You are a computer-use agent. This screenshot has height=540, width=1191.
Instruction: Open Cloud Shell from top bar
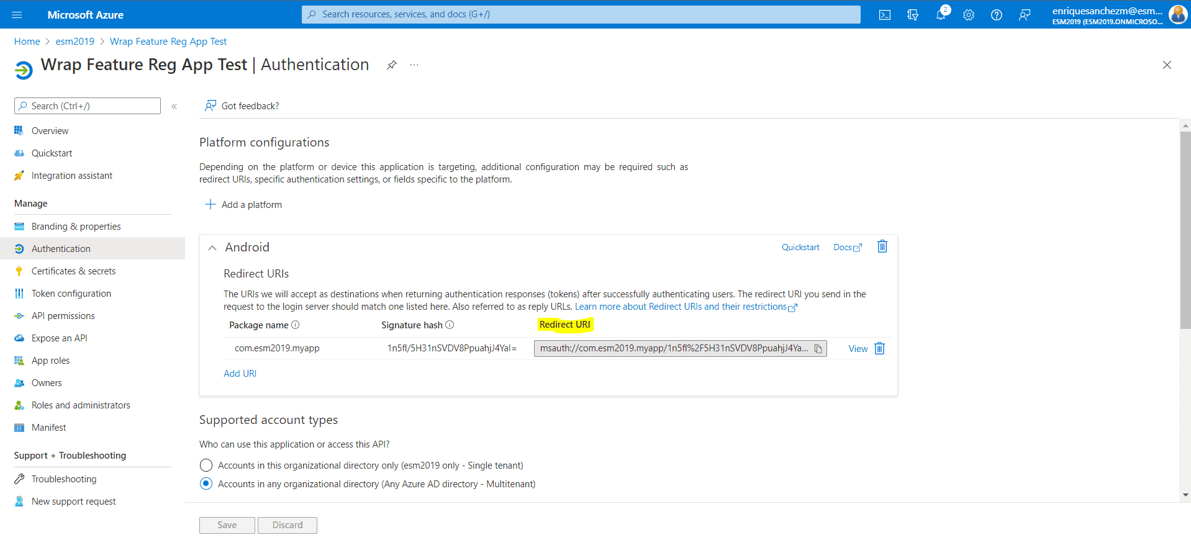(x=885, y=15)
